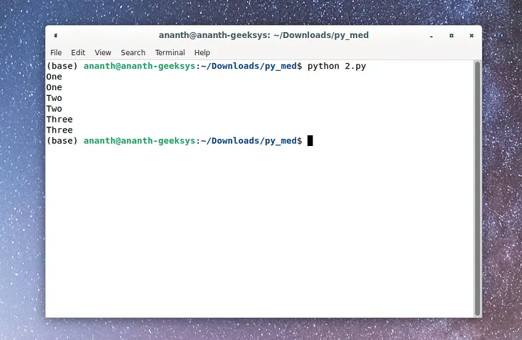
Task: Maximize the terminal window
Action: point(451,36)
